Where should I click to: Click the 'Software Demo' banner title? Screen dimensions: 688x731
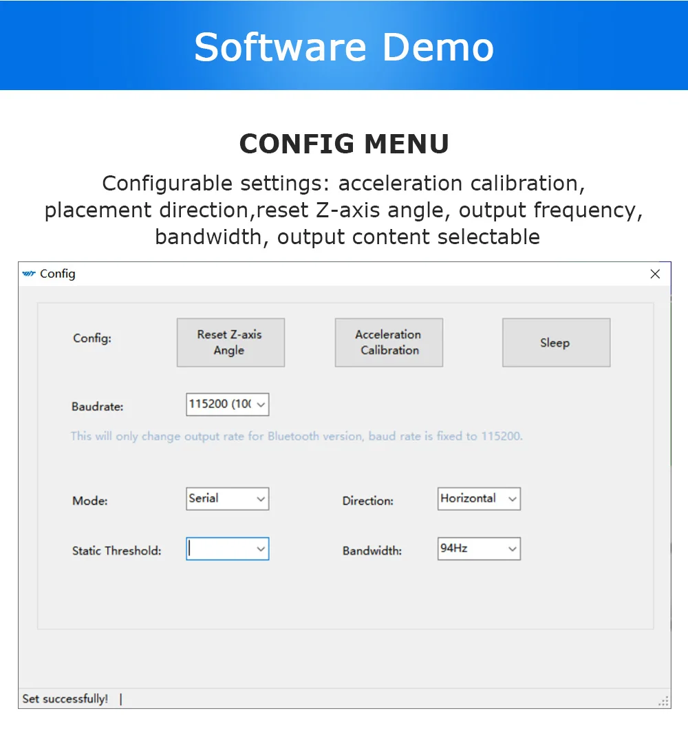344,47
